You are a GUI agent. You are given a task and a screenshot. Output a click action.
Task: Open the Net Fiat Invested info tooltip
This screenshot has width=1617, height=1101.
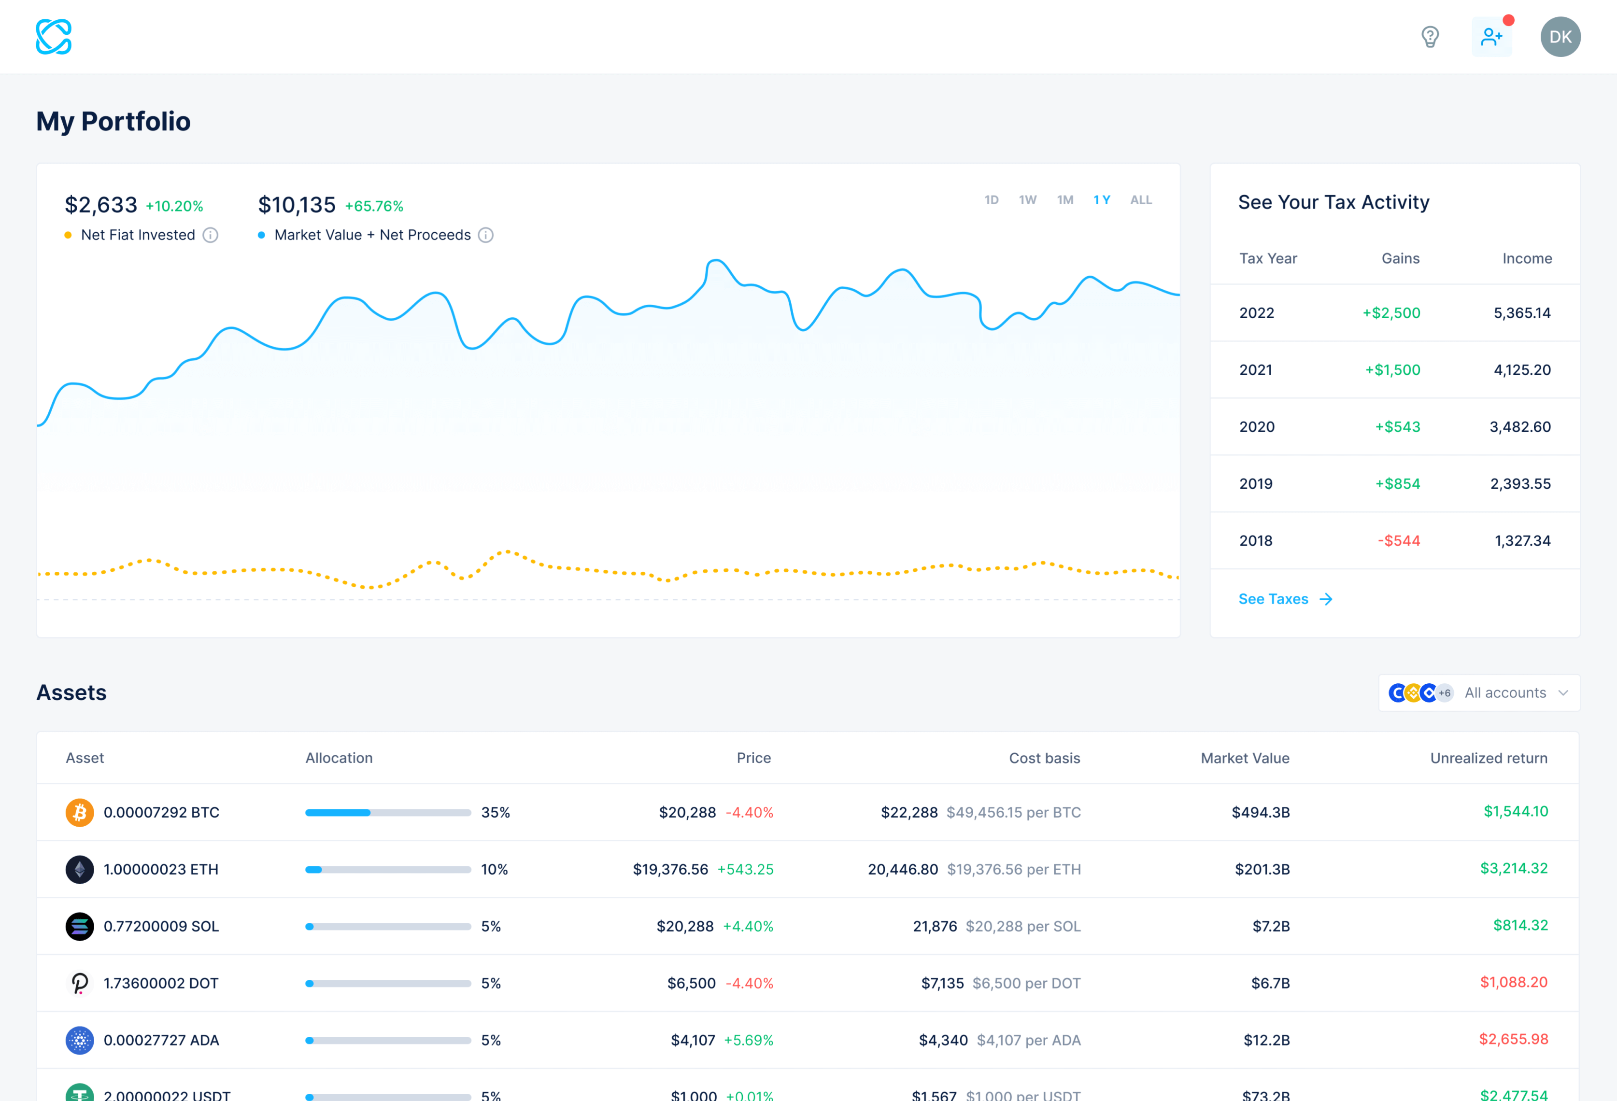[x=210, y=235]
